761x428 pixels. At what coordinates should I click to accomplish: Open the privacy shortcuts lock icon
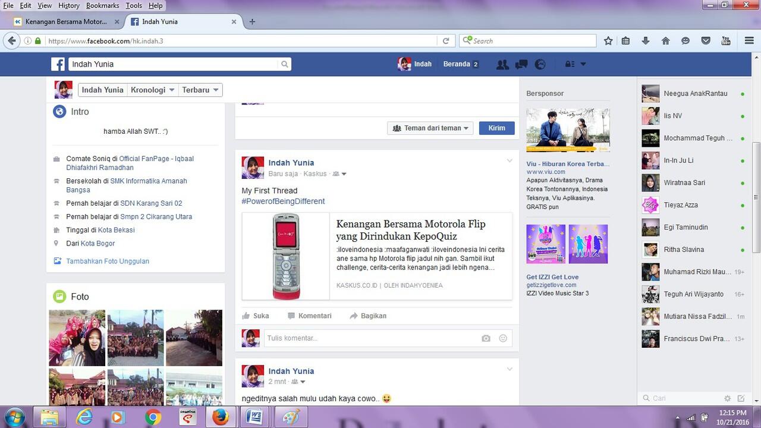(570, 64)
